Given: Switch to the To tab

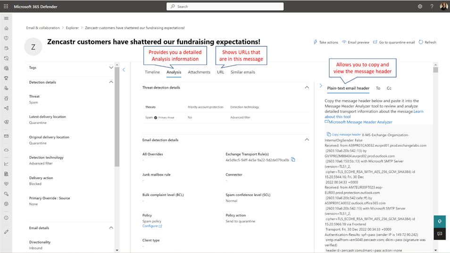Looking at the screenshot, I should click(x=378, y=88).
